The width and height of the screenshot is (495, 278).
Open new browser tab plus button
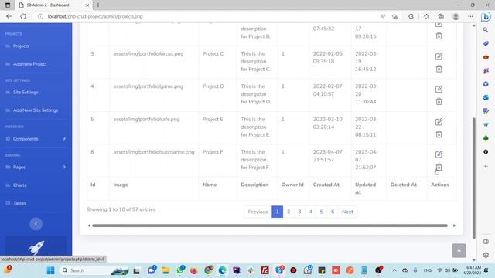click(98, 5)
